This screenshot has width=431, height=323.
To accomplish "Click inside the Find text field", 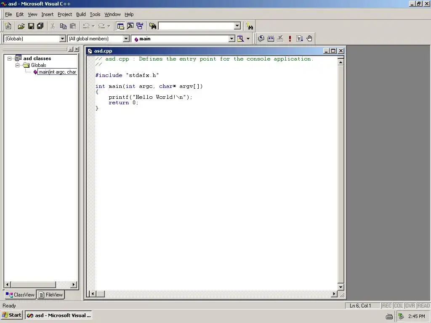I will click(x=197, y=26).
